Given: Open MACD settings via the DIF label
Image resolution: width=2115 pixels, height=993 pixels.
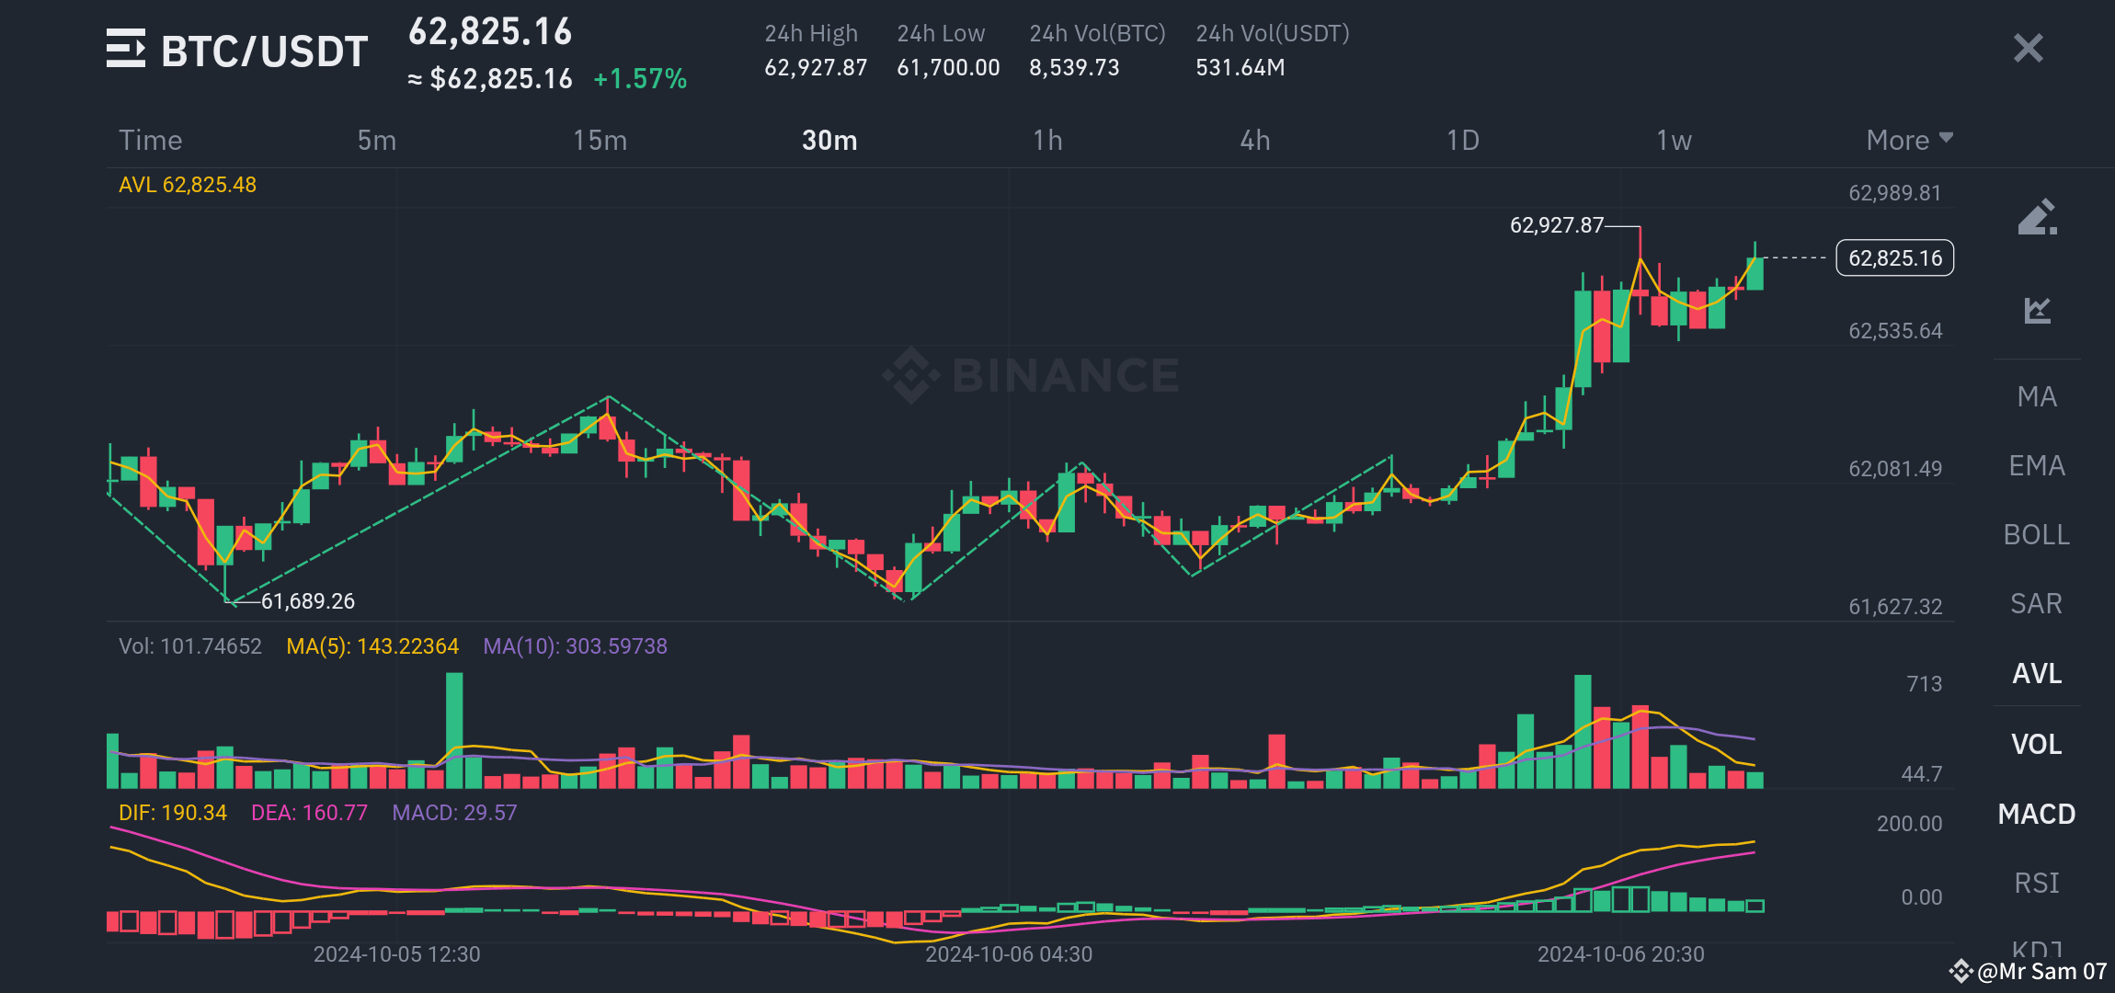Looking at the screenshot, I should click(171, 813).
